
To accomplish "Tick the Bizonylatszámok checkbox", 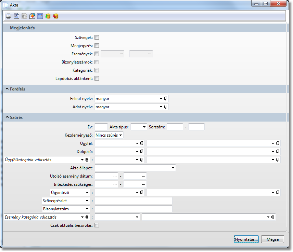I will (97, 62).
